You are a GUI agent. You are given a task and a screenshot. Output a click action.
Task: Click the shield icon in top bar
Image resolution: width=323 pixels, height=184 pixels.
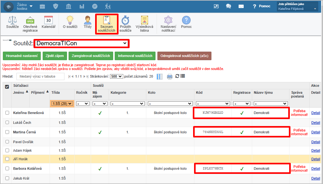click(x=56, y=6)
